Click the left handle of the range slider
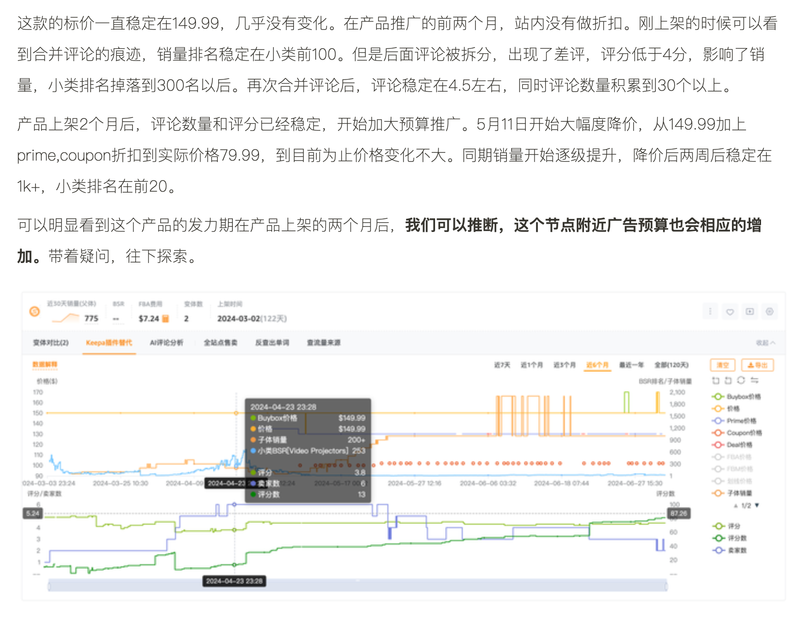811x622 pixels. point(49,586)
